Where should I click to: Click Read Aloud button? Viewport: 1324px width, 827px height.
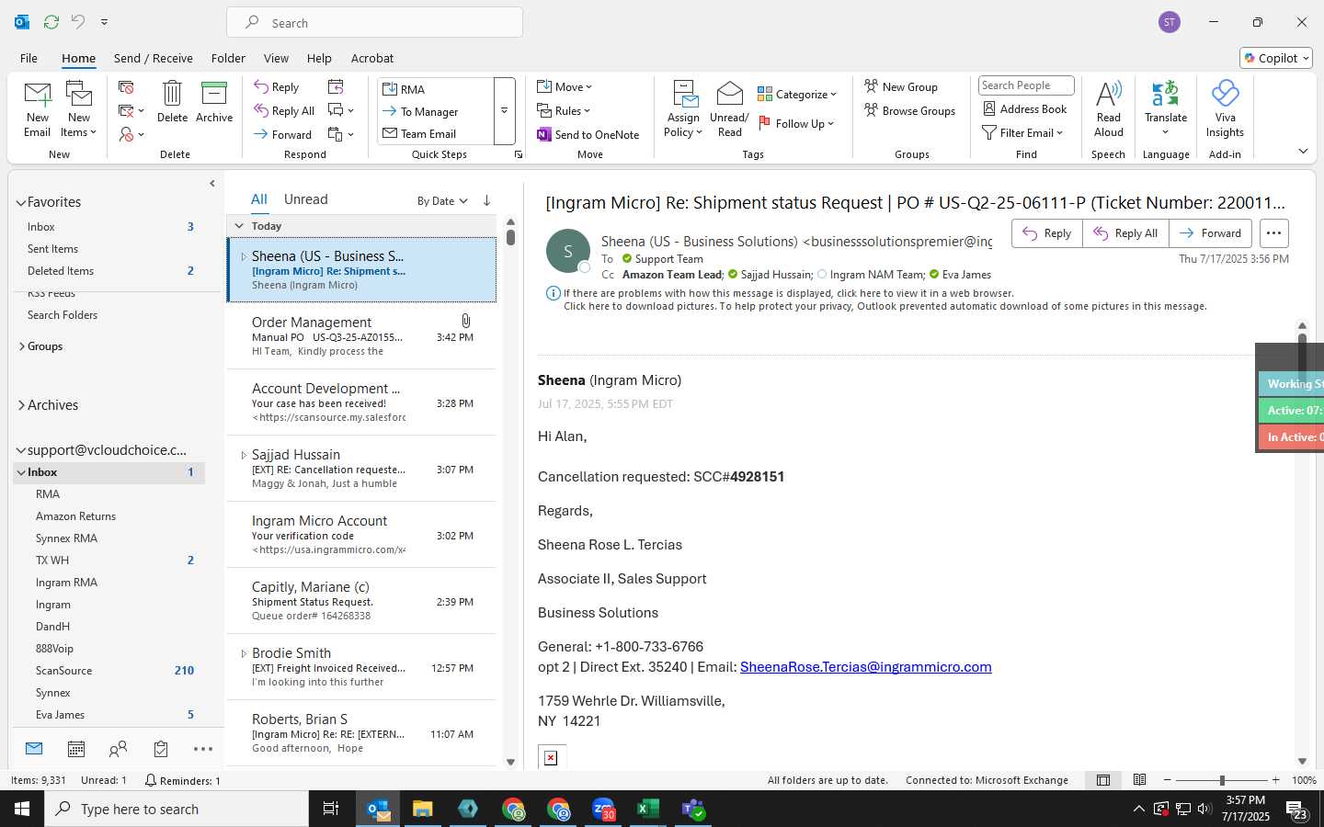point(1109,108)
